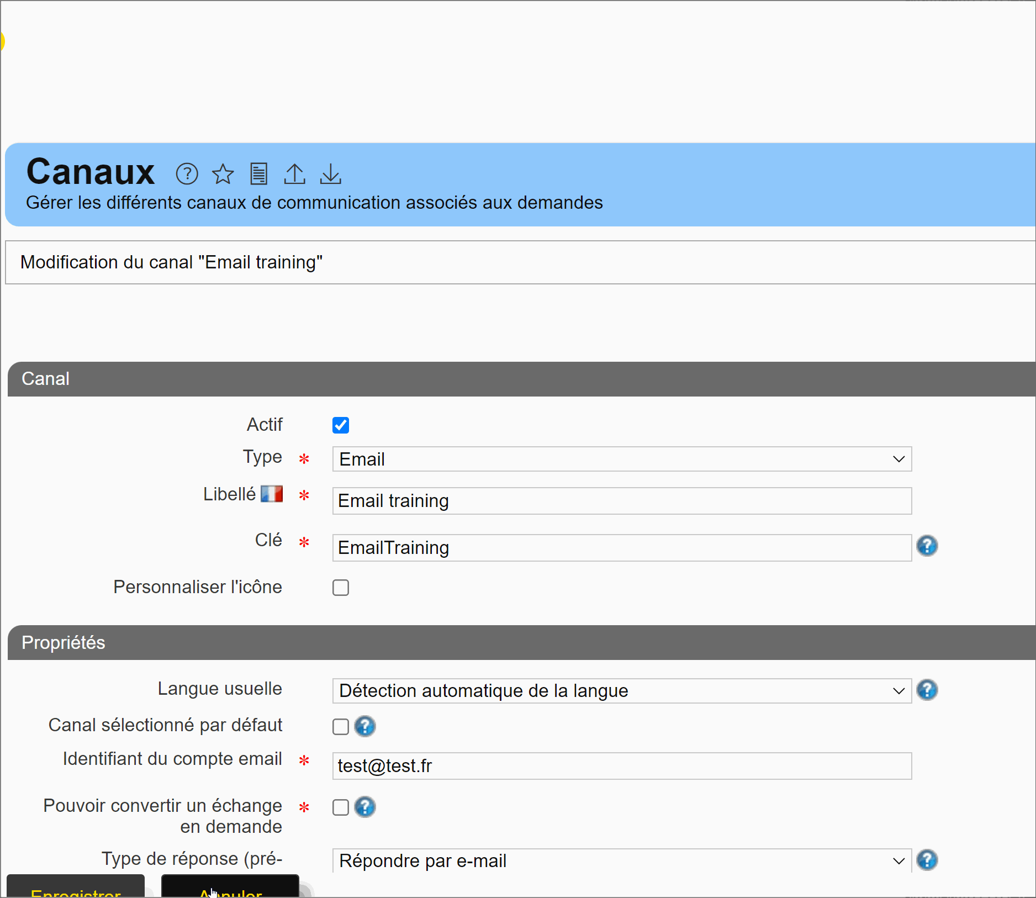The height and width of the screenshot is (898, 1036).
Task: Click the help question mark icon beside Canaux
Action: 187,174
